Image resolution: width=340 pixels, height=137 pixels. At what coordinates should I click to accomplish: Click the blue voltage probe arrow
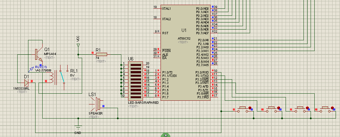(x=32, y=68)
